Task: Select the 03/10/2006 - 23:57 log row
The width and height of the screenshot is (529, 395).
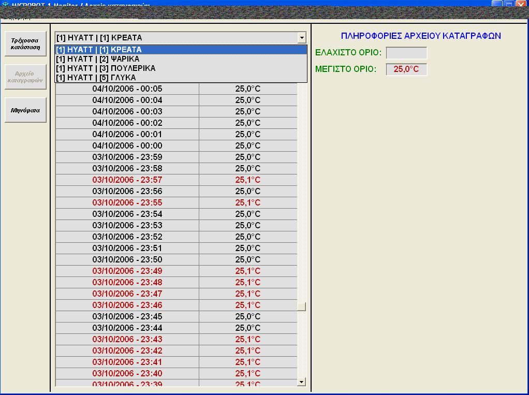Action: [x=127, y=180]
